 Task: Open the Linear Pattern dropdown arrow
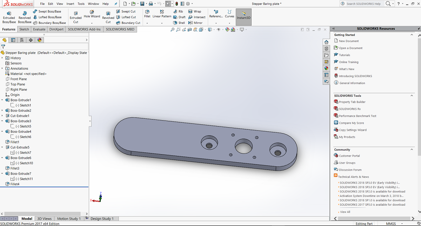(162, 23)
